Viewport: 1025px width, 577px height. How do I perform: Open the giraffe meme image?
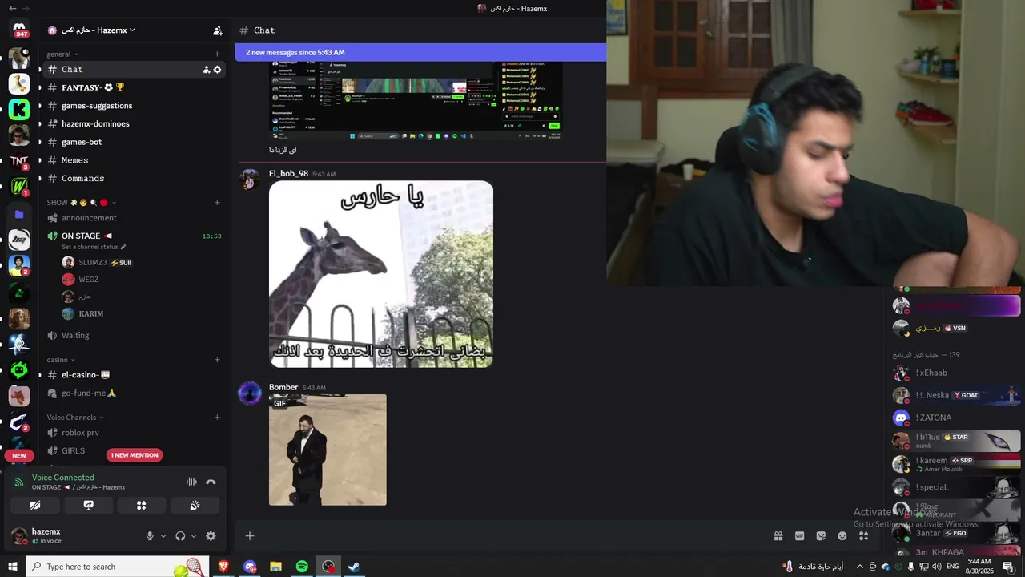(x=381, y=274)
